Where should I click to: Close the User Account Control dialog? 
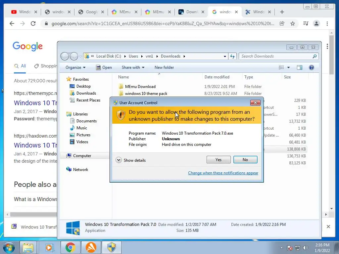tap(255, 103)
